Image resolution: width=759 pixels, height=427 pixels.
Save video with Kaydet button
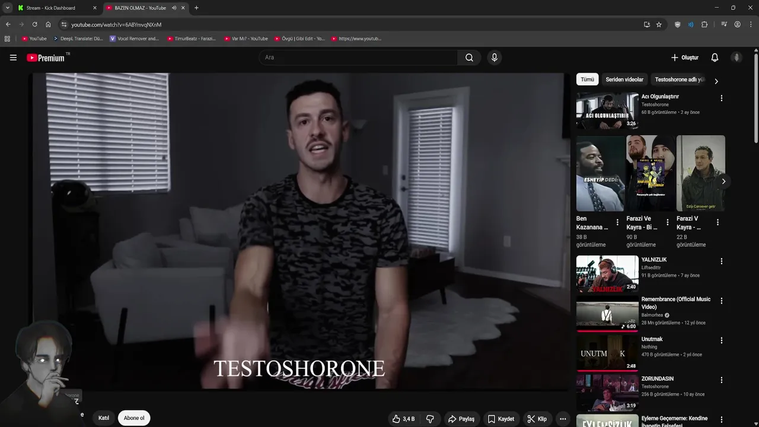coord(501,419)
